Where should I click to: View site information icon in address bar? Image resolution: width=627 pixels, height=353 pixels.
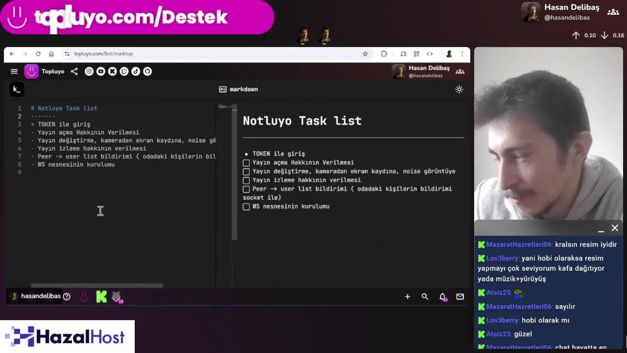(67, 54)
